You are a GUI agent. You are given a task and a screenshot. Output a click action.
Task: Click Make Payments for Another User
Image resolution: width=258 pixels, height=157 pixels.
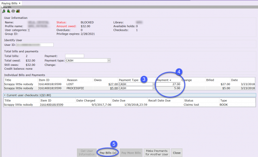click(157, 153)
